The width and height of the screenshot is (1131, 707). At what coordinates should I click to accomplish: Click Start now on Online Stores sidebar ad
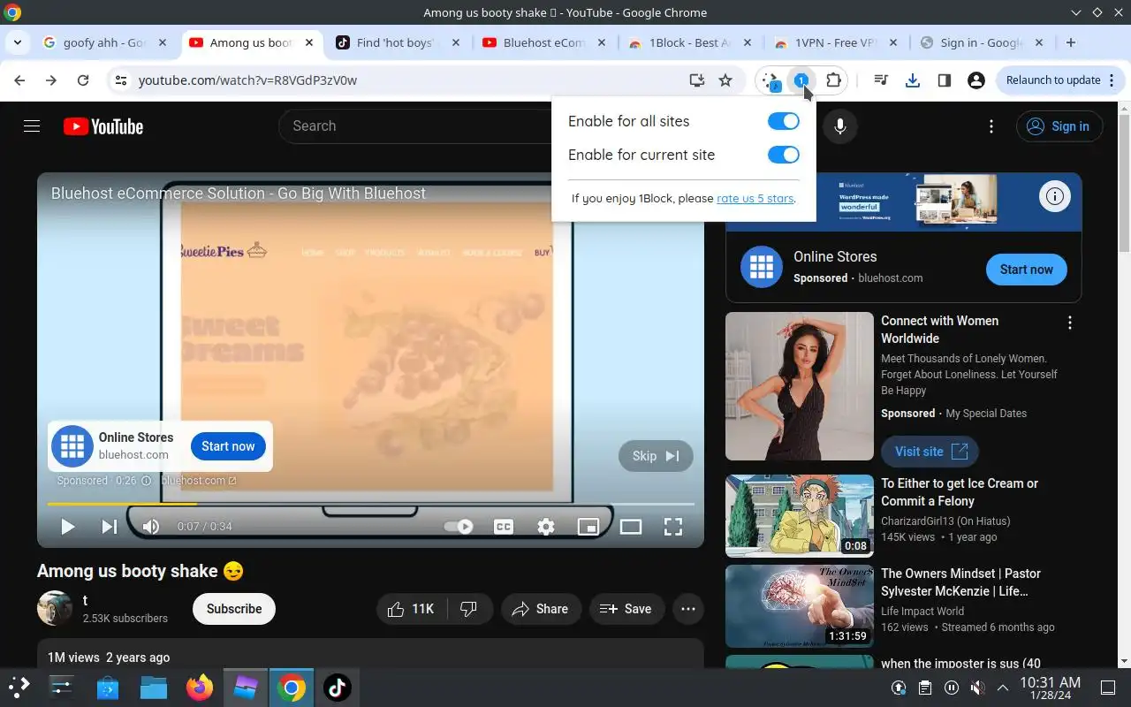(x=1027, y=270)
